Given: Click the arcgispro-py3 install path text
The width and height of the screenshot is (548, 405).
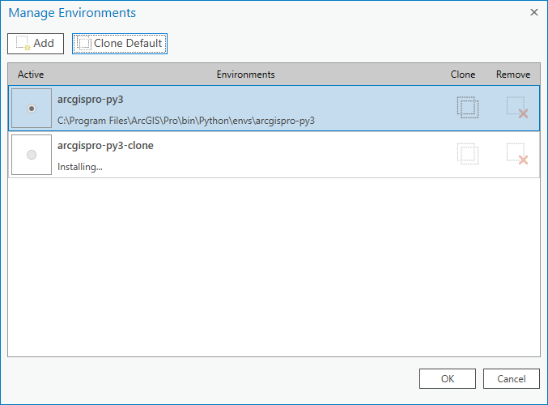Looking at the screenshot, I should pos(186,121).
